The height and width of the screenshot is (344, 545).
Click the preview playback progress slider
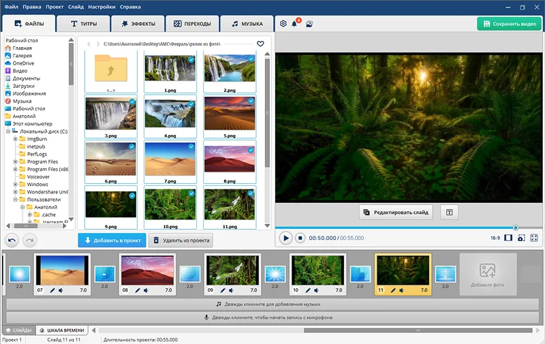click(395, 228)
